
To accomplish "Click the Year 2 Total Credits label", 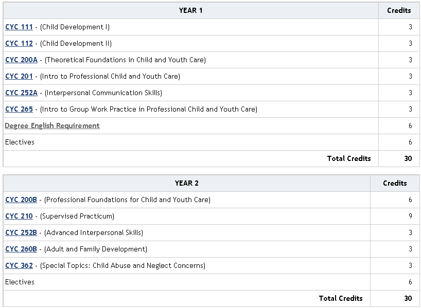I will click(340, 298).
